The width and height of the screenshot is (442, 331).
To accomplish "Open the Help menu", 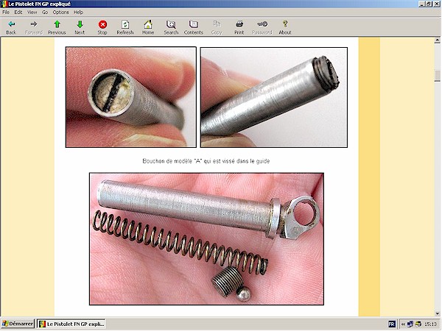I will (78, 13).
